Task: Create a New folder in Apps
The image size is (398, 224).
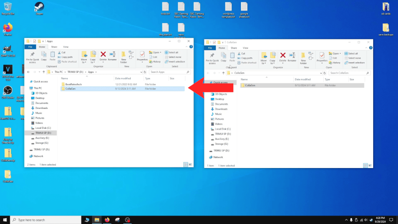Action: coord(123,56)
